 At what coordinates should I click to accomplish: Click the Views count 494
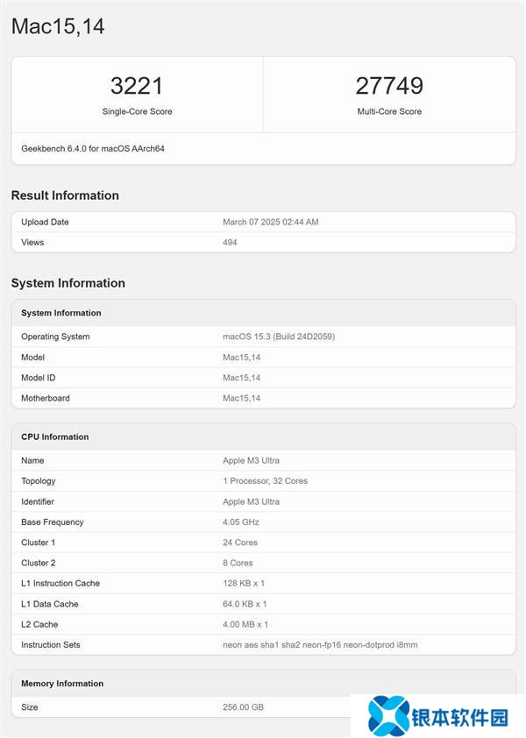pos(231,242)
